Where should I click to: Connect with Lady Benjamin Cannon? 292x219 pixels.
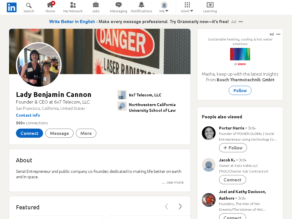(29, 133)
